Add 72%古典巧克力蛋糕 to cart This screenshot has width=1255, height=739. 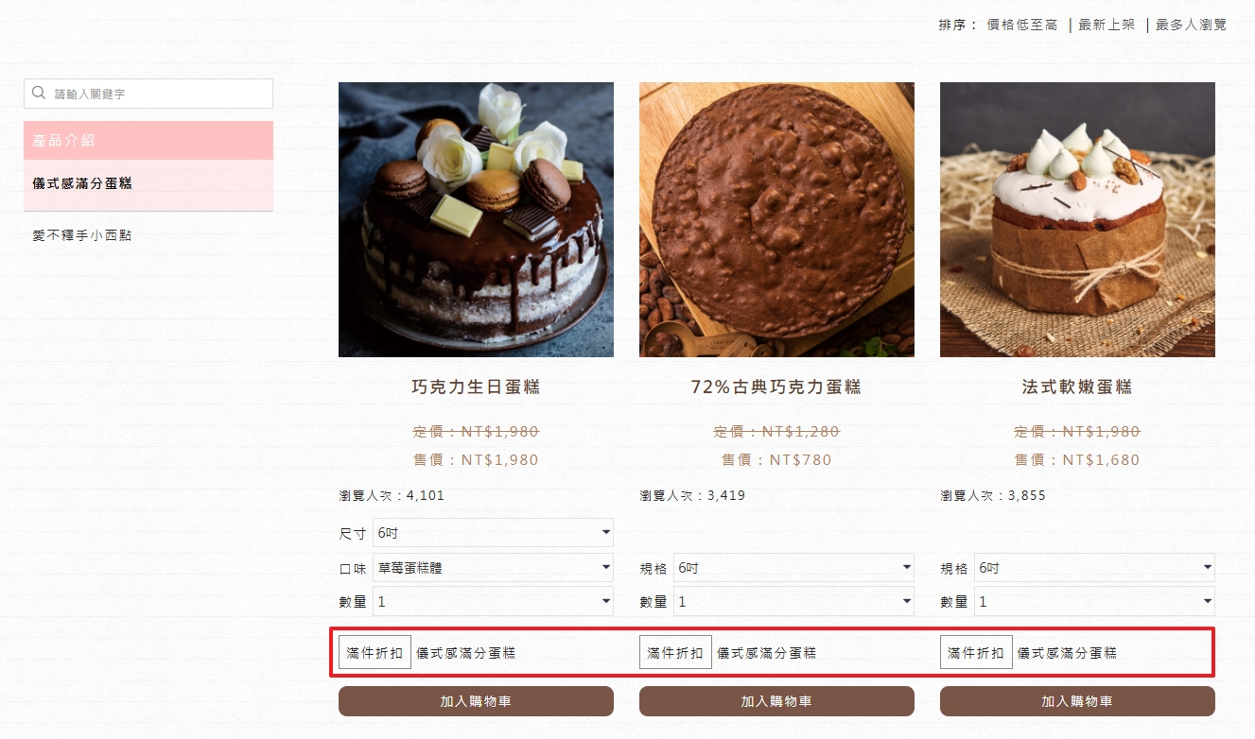click(776, 701)
